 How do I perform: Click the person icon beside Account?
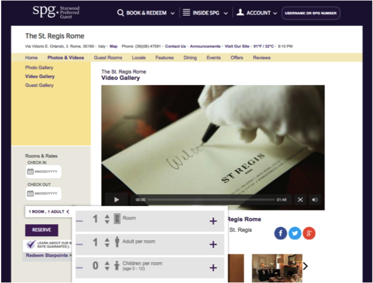point(240,12)
